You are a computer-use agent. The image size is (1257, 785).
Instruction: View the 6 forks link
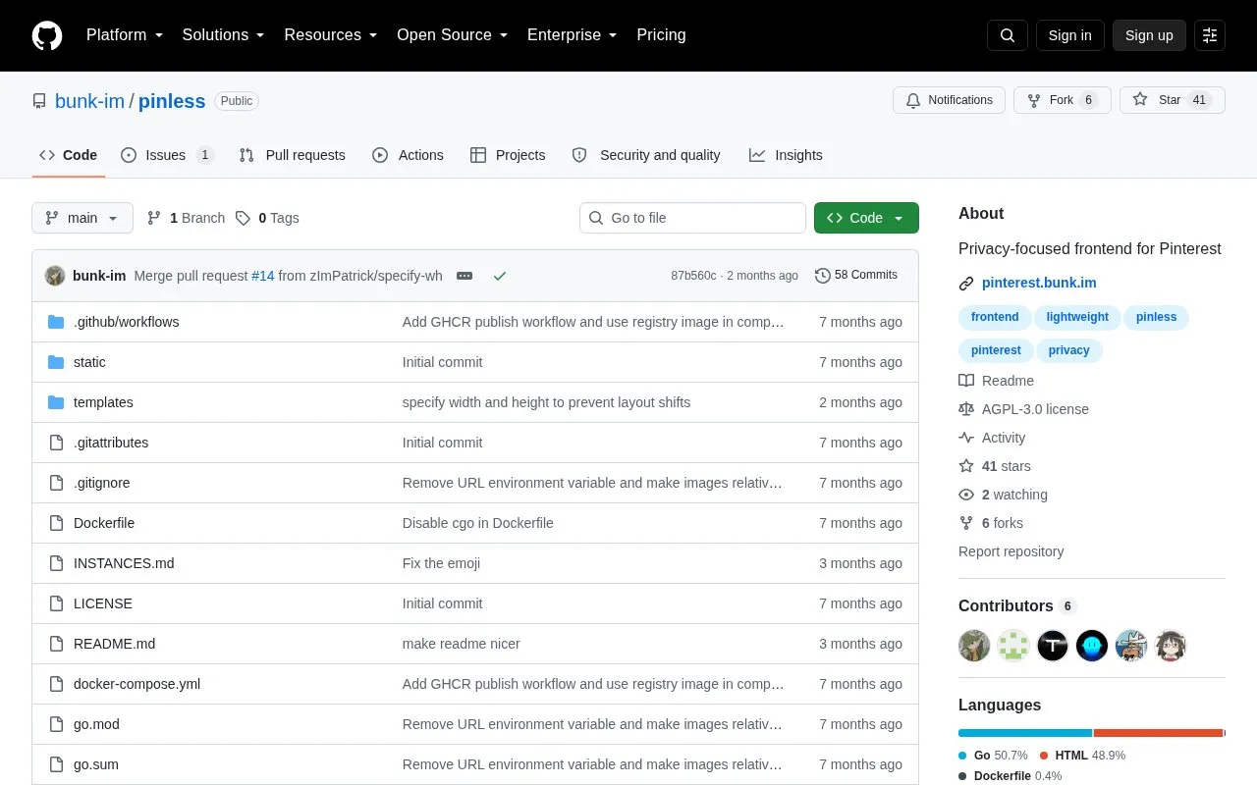(991, 523)
